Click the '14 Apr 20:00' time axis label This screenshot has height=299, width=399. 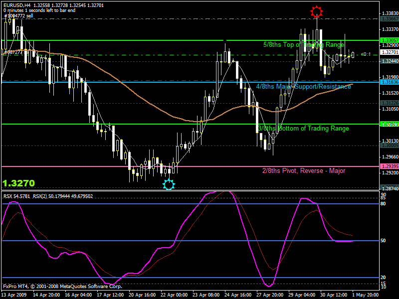pyautogui.click(x=46, y=295)
